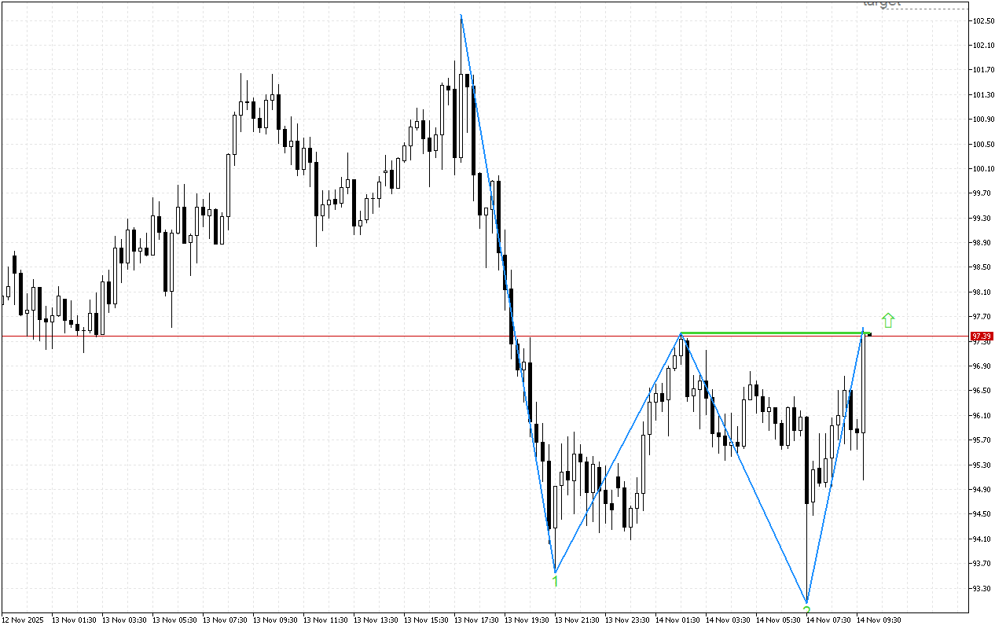Click the 93.30 price scale label
1006x629 pixels.
click(982, 588)
